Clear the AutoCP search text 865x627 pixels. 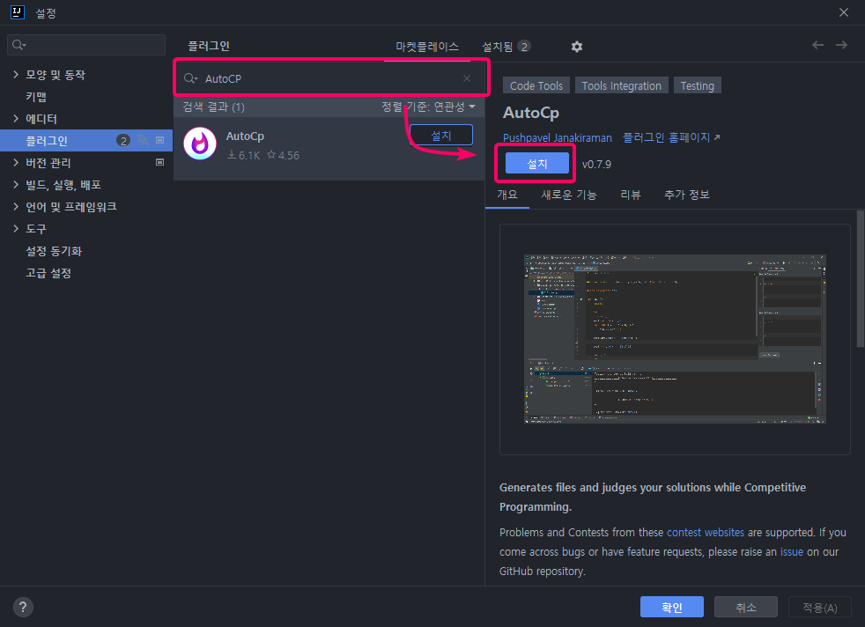467,78
